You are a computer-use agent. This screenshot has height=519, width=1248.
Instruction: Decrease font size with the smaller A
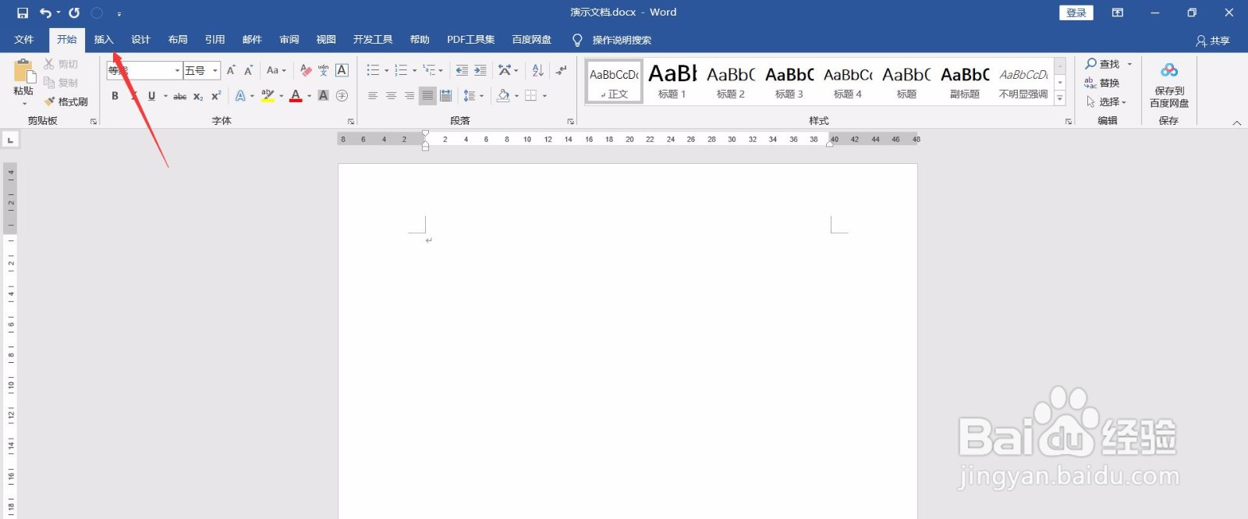point(248,70)
